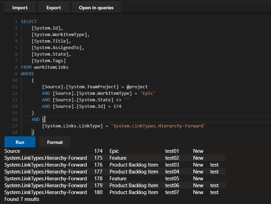Click the test tag on row 180
The image size is (271, 204).
click(214, 192)
